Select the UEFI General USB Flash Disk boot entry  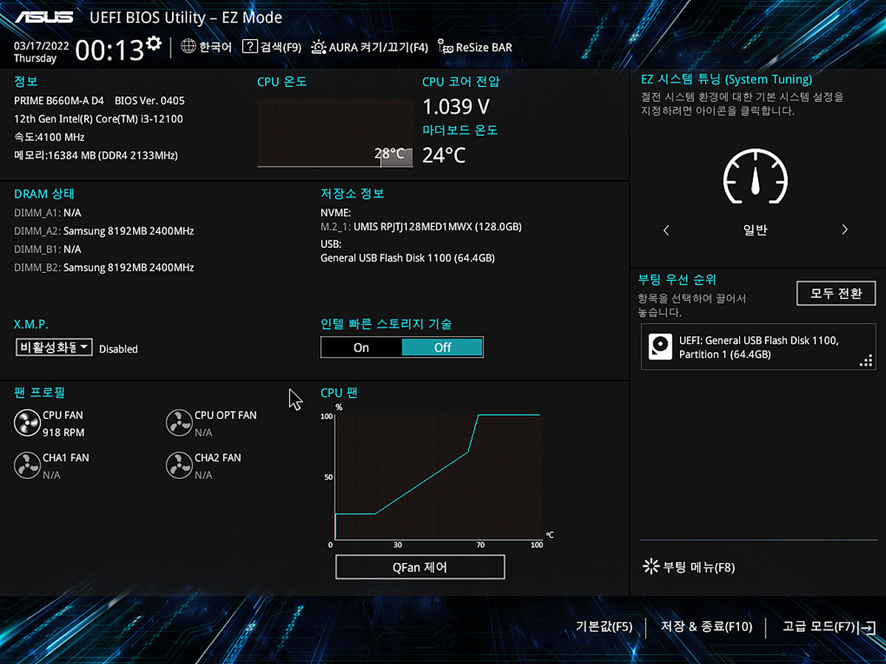click(x=758, y=347)
